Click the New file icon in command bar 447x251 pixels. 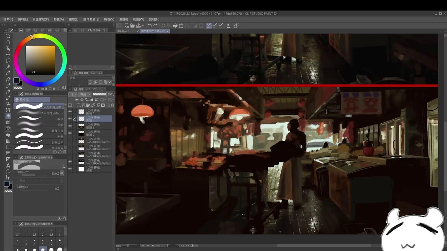127,25
